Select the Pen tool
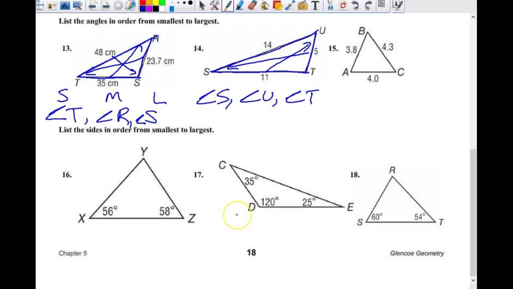The image size is (513, 289). (228, 5)
